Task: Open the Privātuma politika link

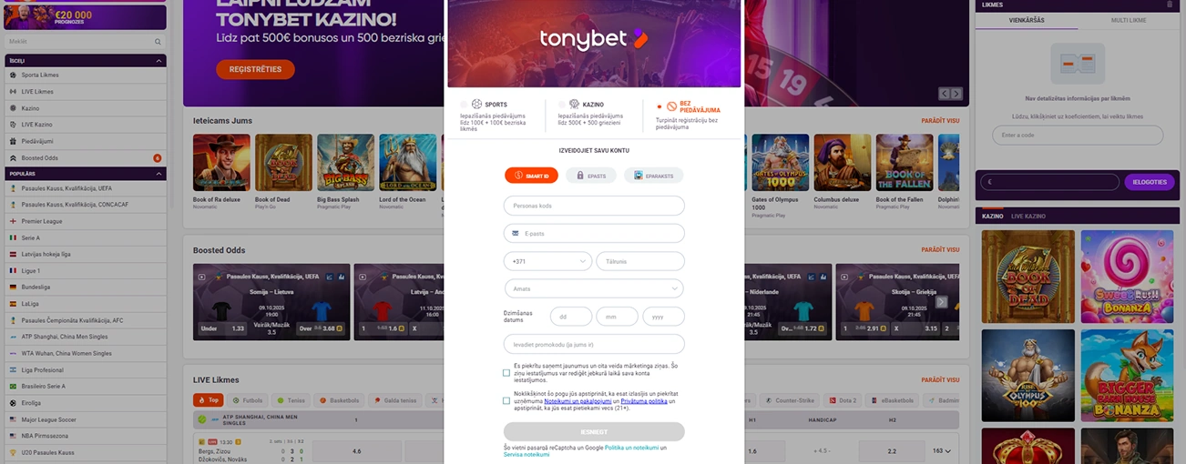Action: click(644, 400)
